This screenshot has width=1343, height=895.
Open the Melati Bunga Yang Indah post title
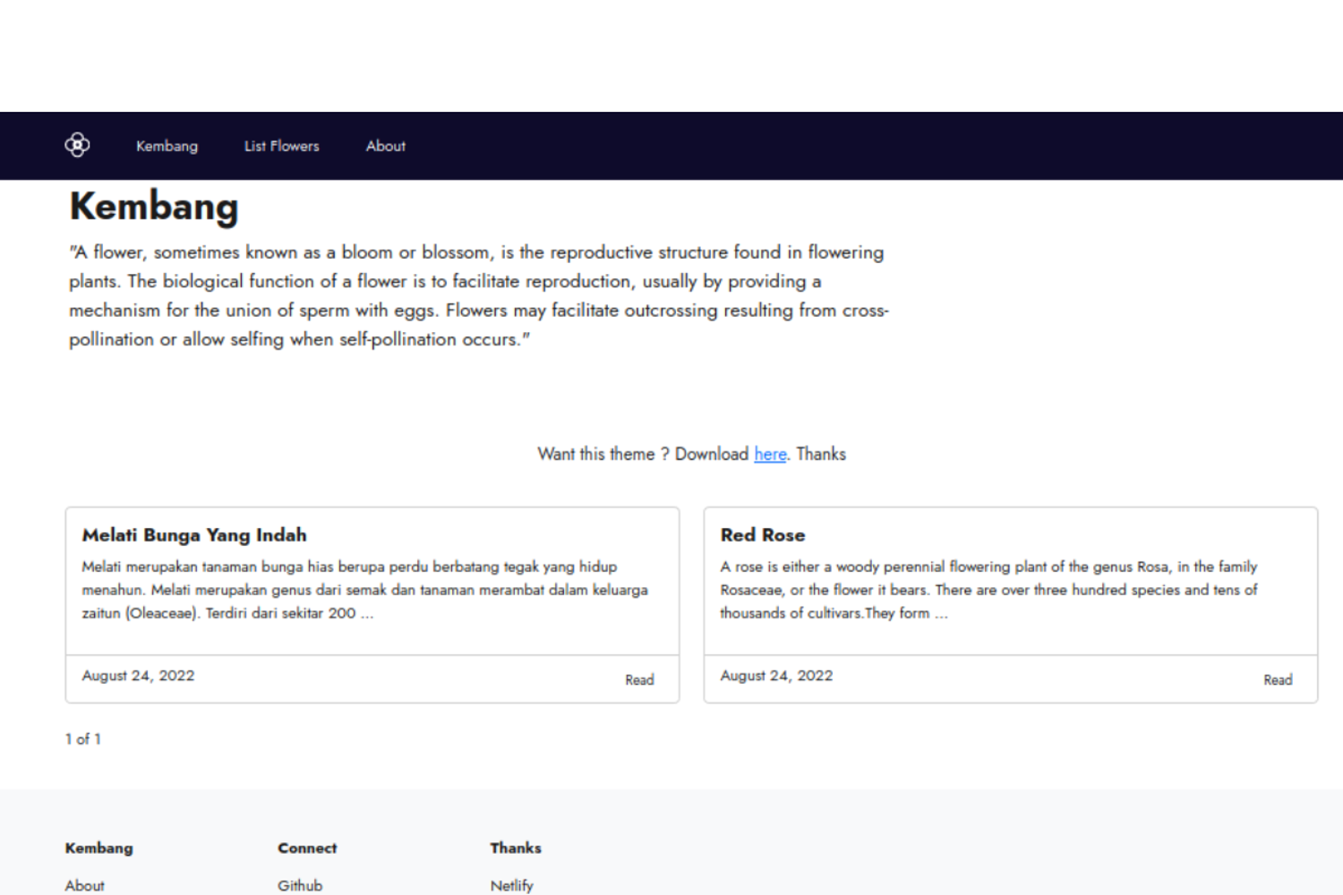(x=194, y=535)
